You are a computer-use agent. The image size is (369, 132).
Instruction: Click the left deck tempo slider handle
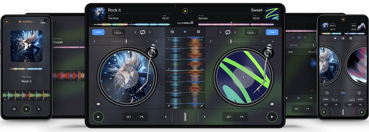[x=126, y=41]
